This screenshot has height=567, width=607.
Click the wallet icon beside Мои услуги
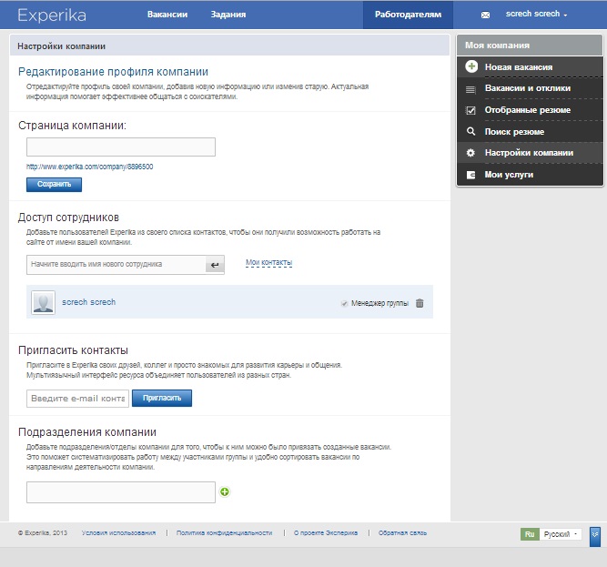(x=470, y=175)
